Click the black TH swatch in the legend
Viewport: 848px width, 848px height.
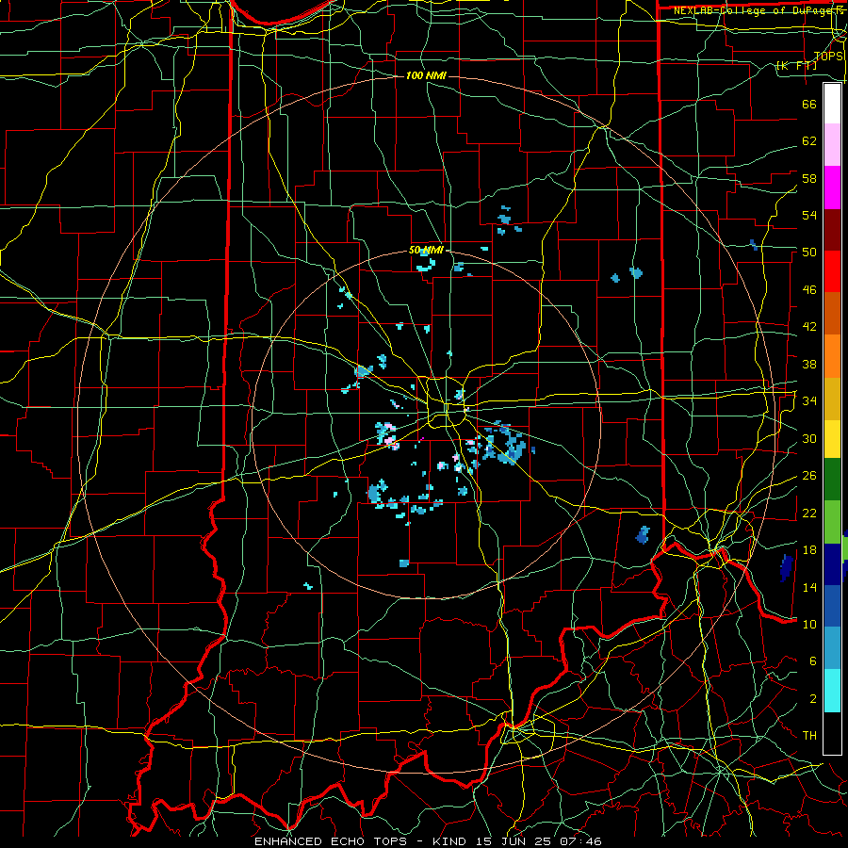coord(832,733)
